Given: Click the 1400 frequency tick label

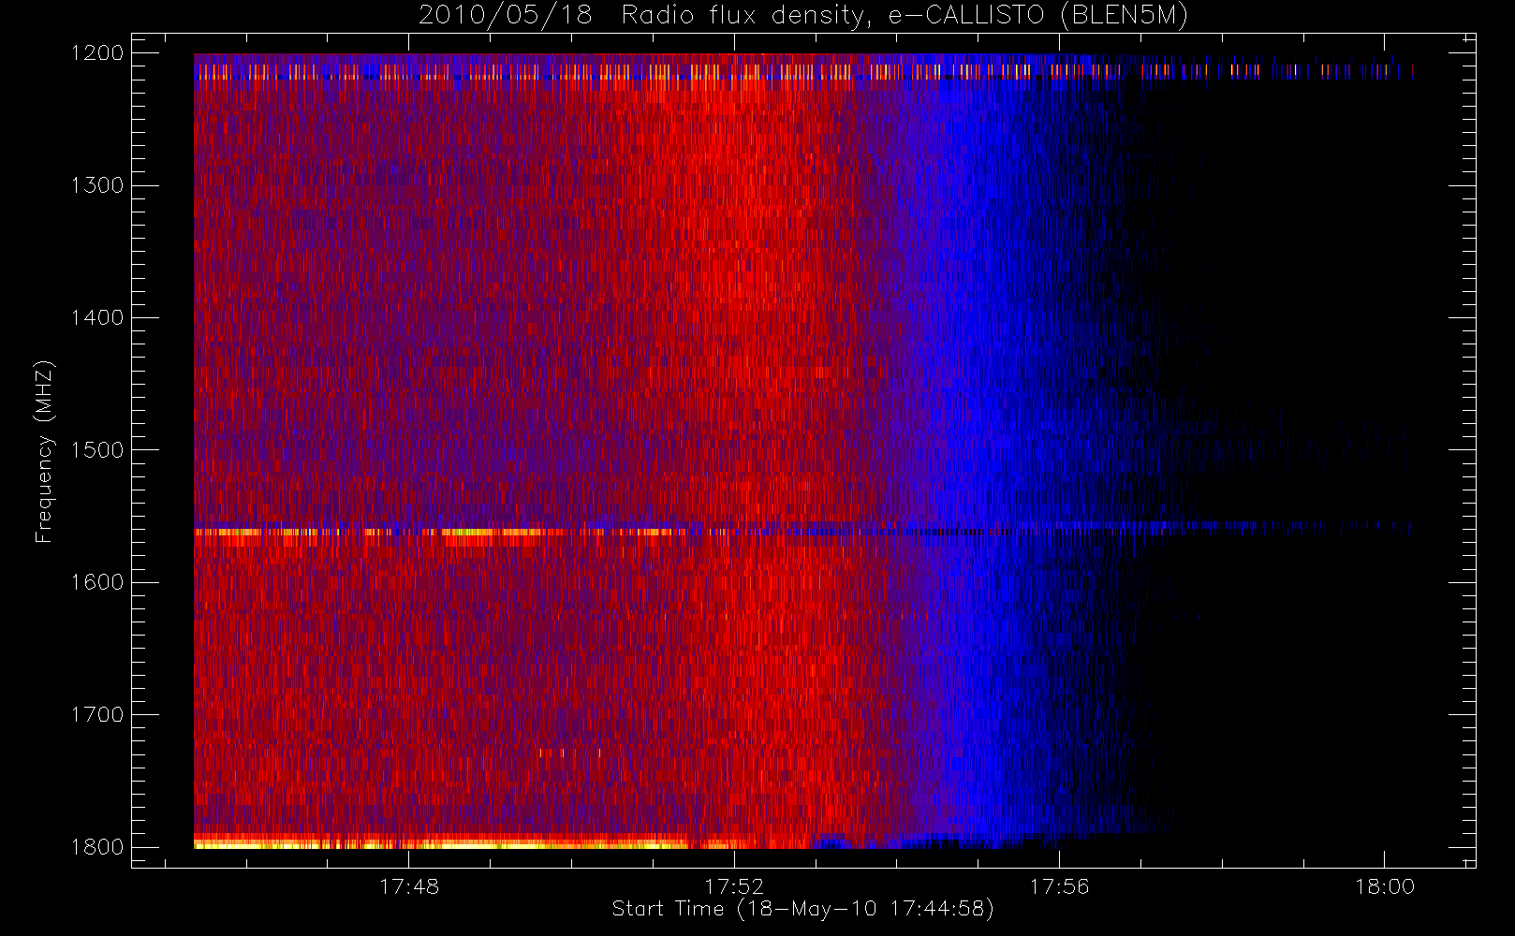Looking at the screenshot, I should [x=97, y=318].
